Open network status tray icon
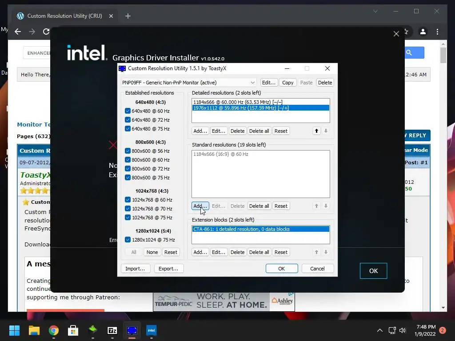 pos(392,330)
